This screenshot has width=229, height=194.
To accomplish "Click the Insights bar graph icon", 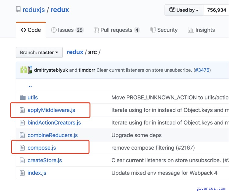I will 191,30.
